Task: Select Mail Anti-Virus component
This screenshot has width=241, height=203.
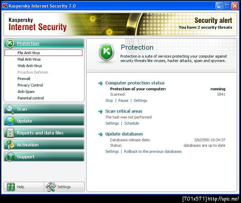Action: click(x=29, y=59)
